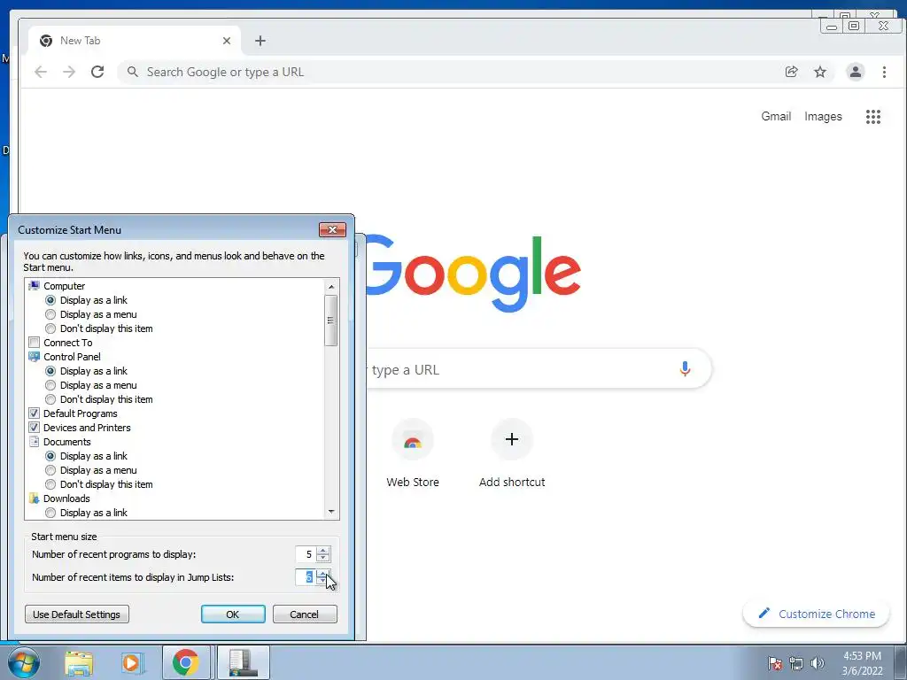Click the Show desktop button
907x680 pixels.
click(x=901, y=662)
